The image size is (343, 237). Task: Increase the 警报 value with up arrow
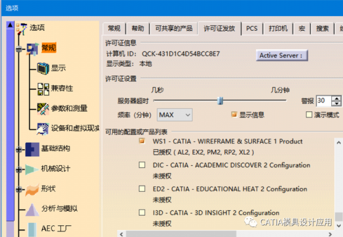click(x=336, y=98)
